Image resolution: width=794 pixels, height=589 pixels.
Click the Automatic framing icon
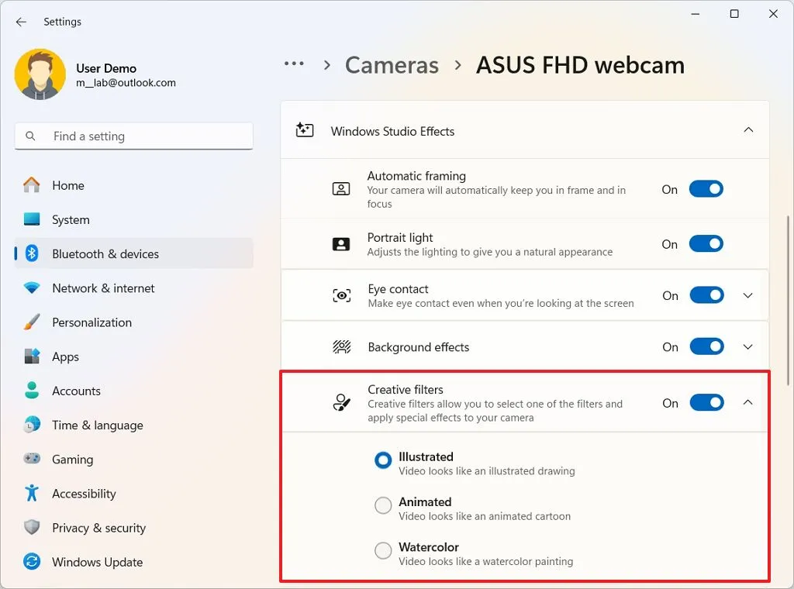click(341, 188)
